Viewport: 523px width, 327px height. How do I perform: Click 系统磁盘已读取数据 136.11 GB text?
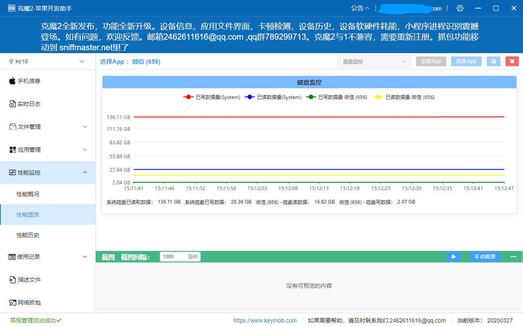(x=143, y=202)
